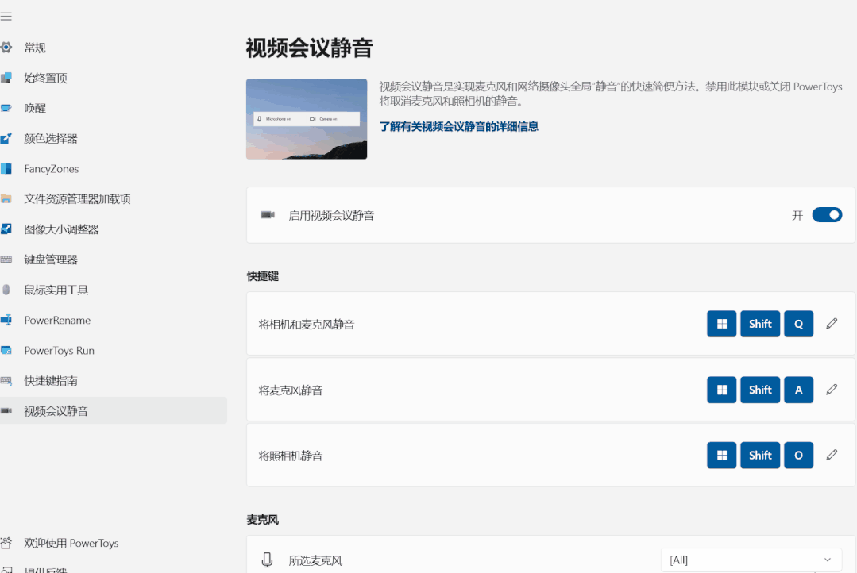Viewport: 857px width, 573px height.
Task: Click the video conference preview thumbnail
Action: tap(307, 118)
